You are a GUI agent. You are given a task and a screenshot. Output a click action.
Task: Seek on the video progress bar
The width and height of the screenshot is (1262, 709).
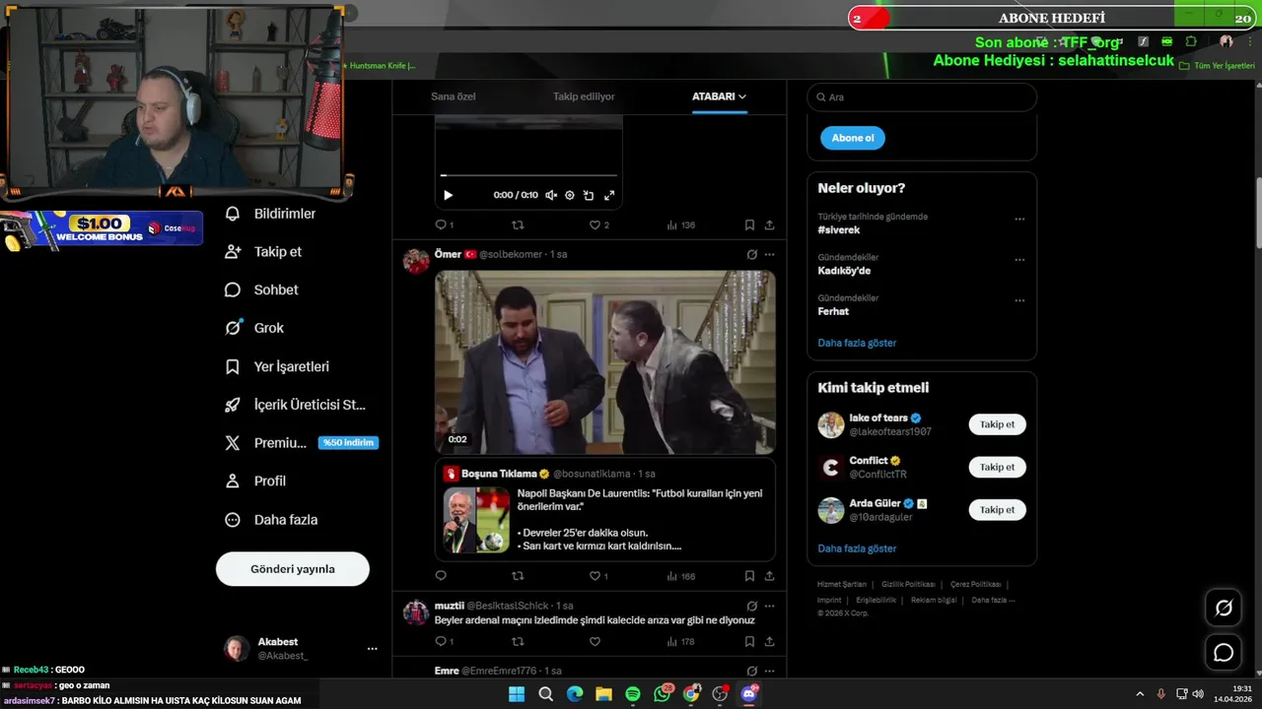coord(528,175)
